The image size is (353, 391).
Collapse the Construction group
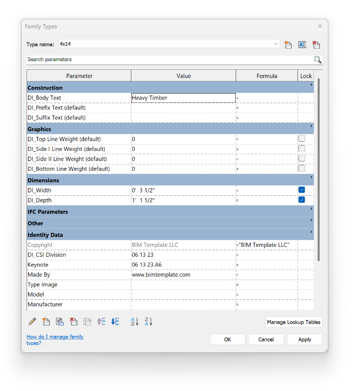tap(311, 85)
